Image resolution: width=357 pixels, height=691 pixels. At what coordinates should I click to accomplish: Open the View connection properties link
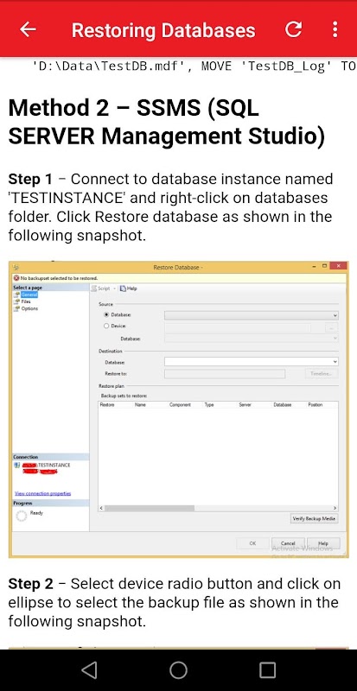43,493
